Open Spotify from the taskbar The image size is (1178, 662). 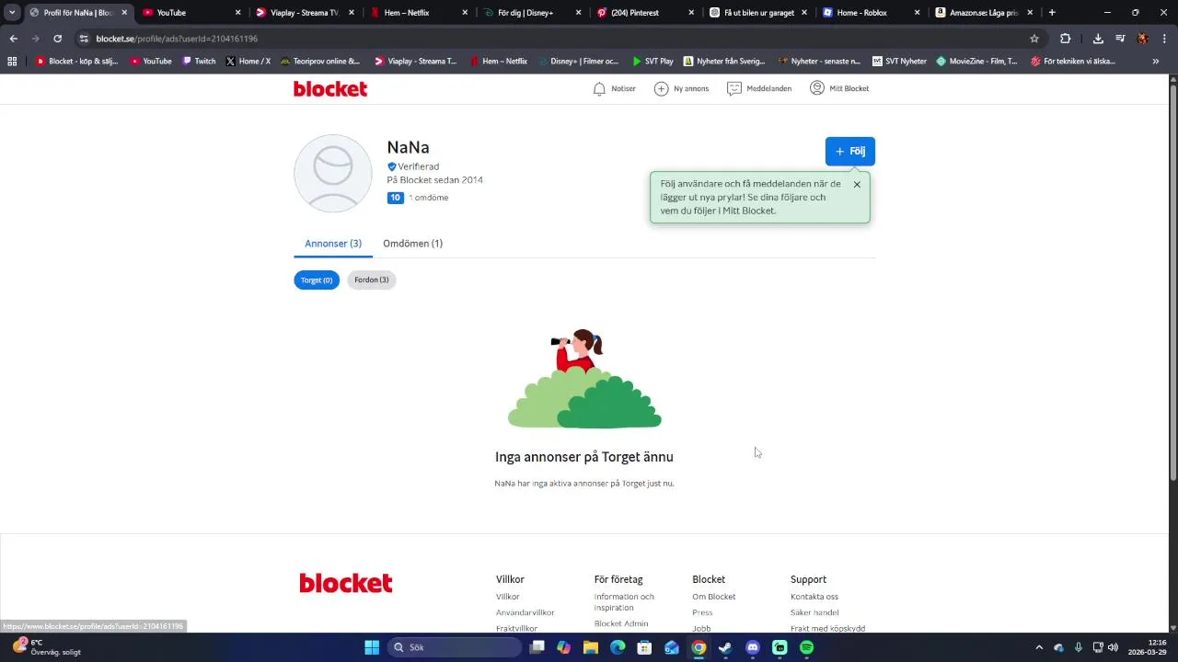(807, 647)
